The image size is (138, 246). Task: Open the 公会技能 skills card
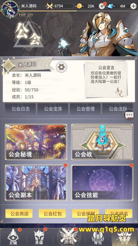[102, 183]
